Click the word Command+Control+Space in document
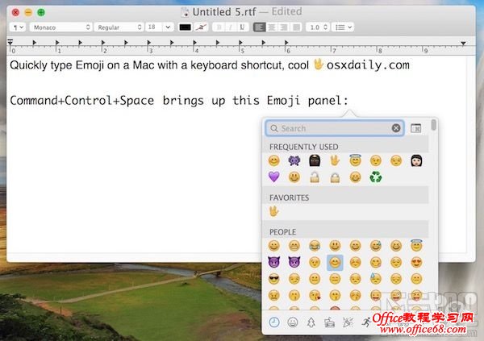This screenshot has height=341, width=484. pos(81,101)
